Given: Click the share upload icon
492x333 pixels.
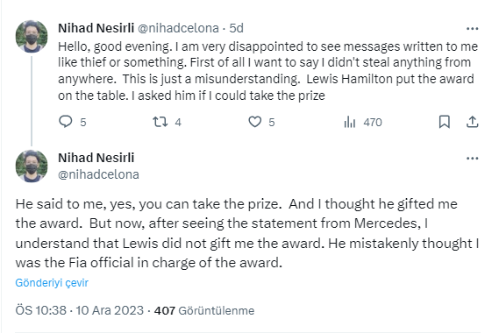Looking at the screenshot, I should click(x=472, y=122).
